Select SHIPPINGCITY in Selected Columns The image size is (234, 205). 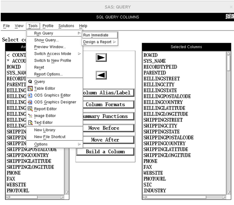coord(160,126)
